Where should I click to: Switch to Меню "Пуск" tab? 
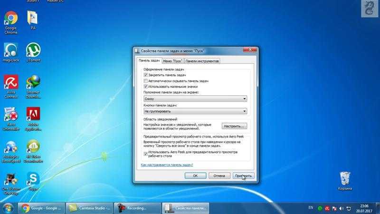click(172, 61)
